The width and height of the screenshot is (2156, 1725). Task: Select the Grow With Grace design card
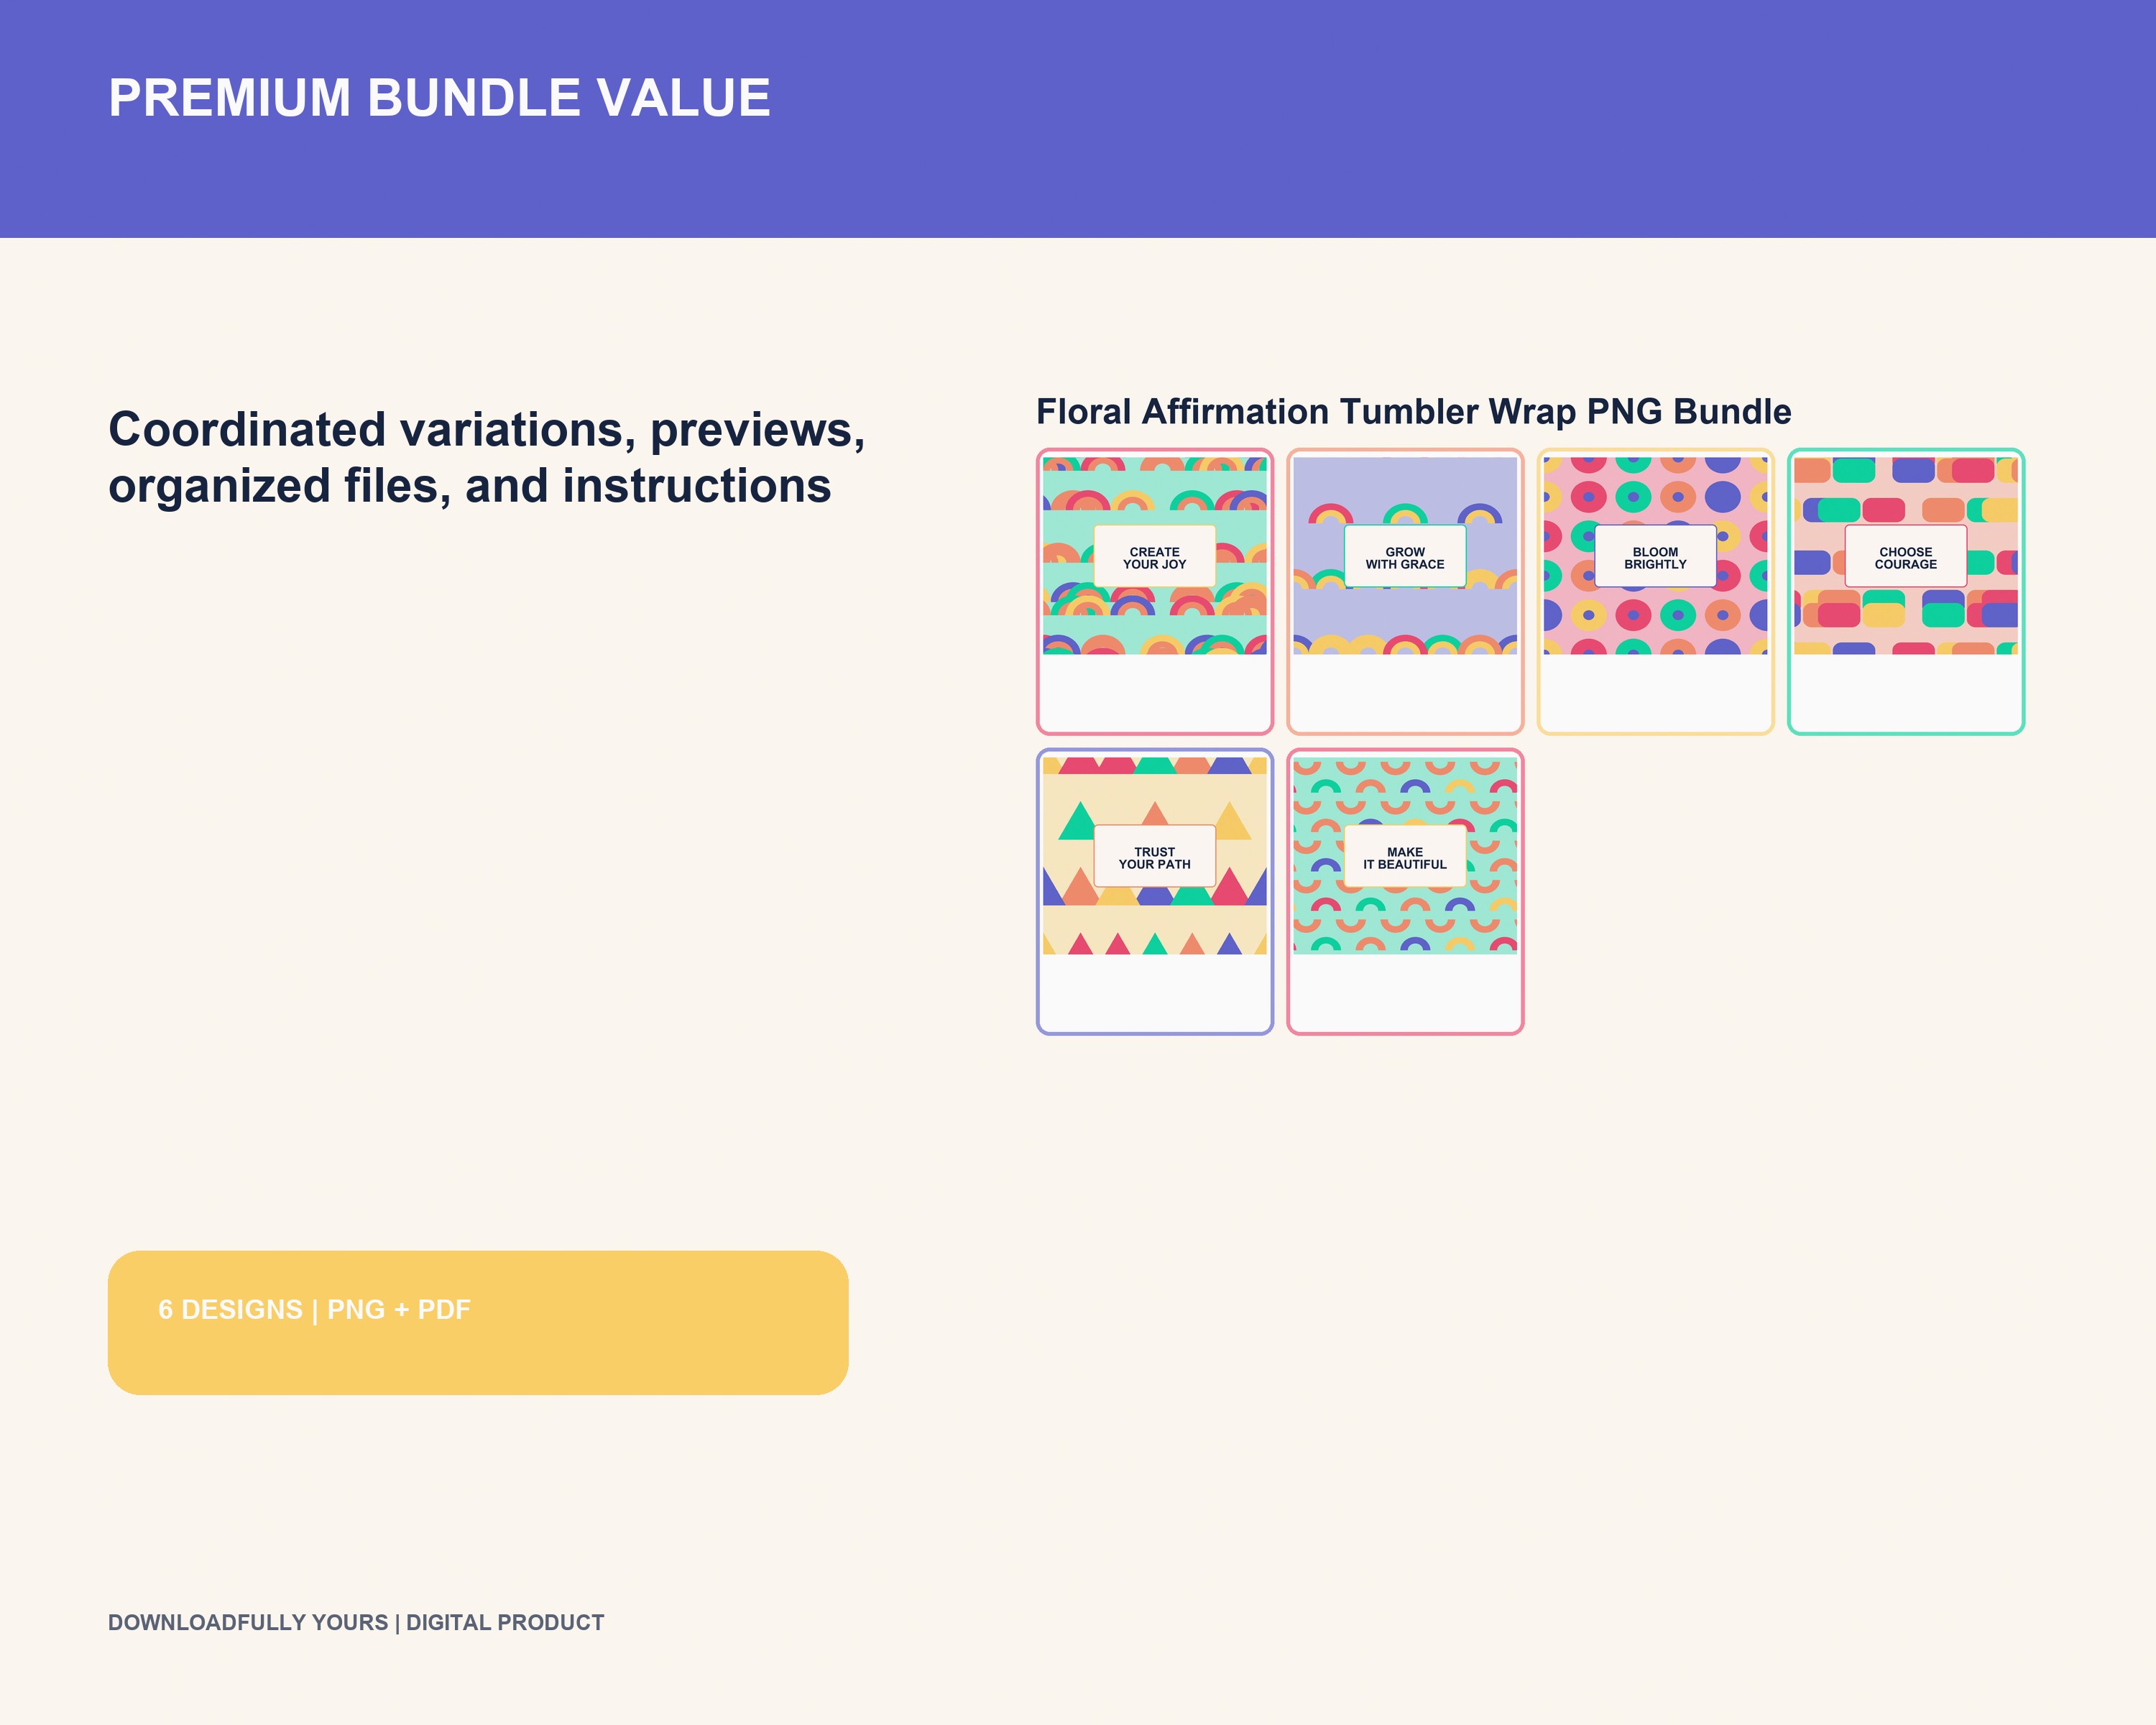1405,591
